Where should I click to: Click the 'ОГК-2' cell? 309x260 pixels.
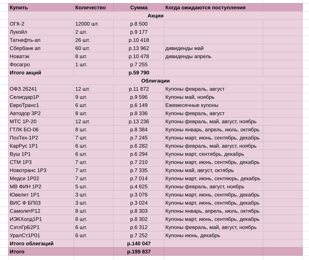(41, 24)
